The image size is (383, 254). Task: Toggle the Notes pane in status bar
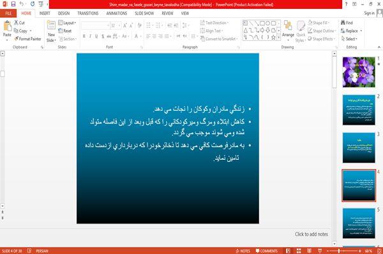243,251
